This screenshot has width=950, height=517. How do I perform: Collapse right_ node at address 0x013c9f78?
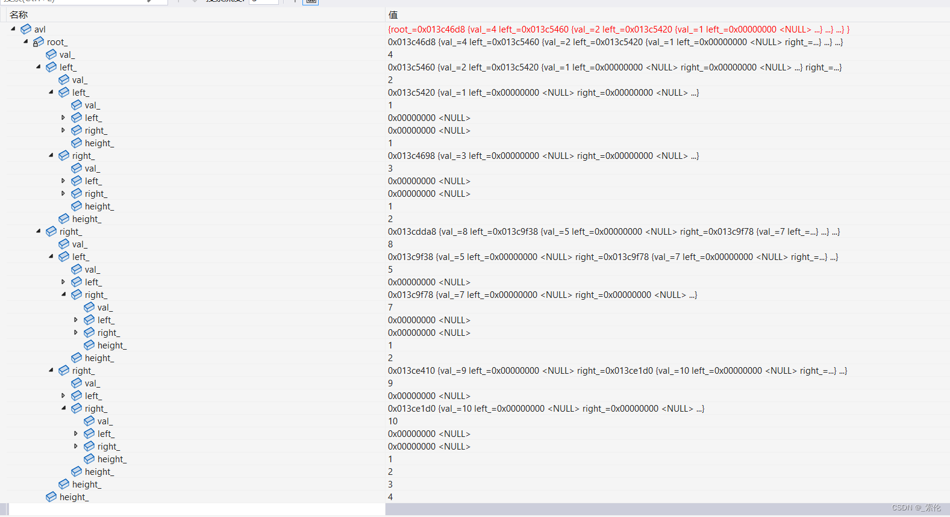click(63, 294)
